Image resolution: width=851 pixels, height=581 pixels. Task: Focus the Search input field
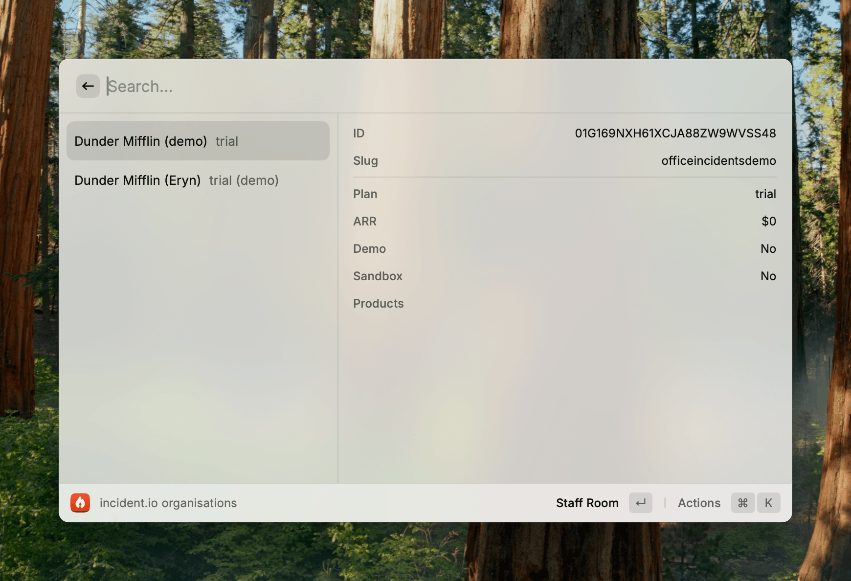pos(391,86)
